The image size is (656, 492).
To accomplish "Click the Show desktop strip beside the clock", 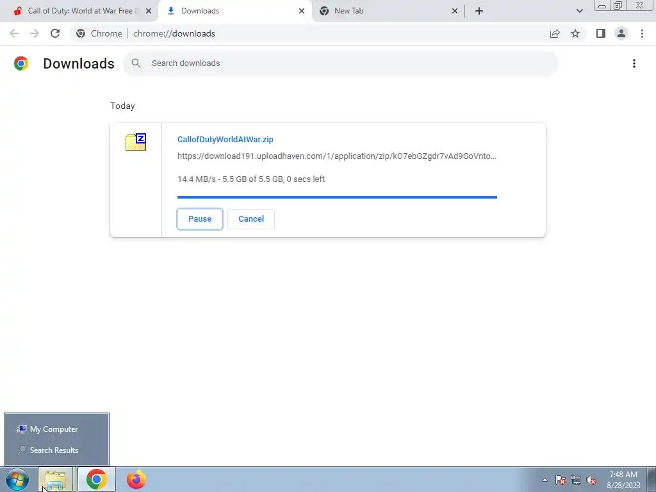I will coord(652,480).
